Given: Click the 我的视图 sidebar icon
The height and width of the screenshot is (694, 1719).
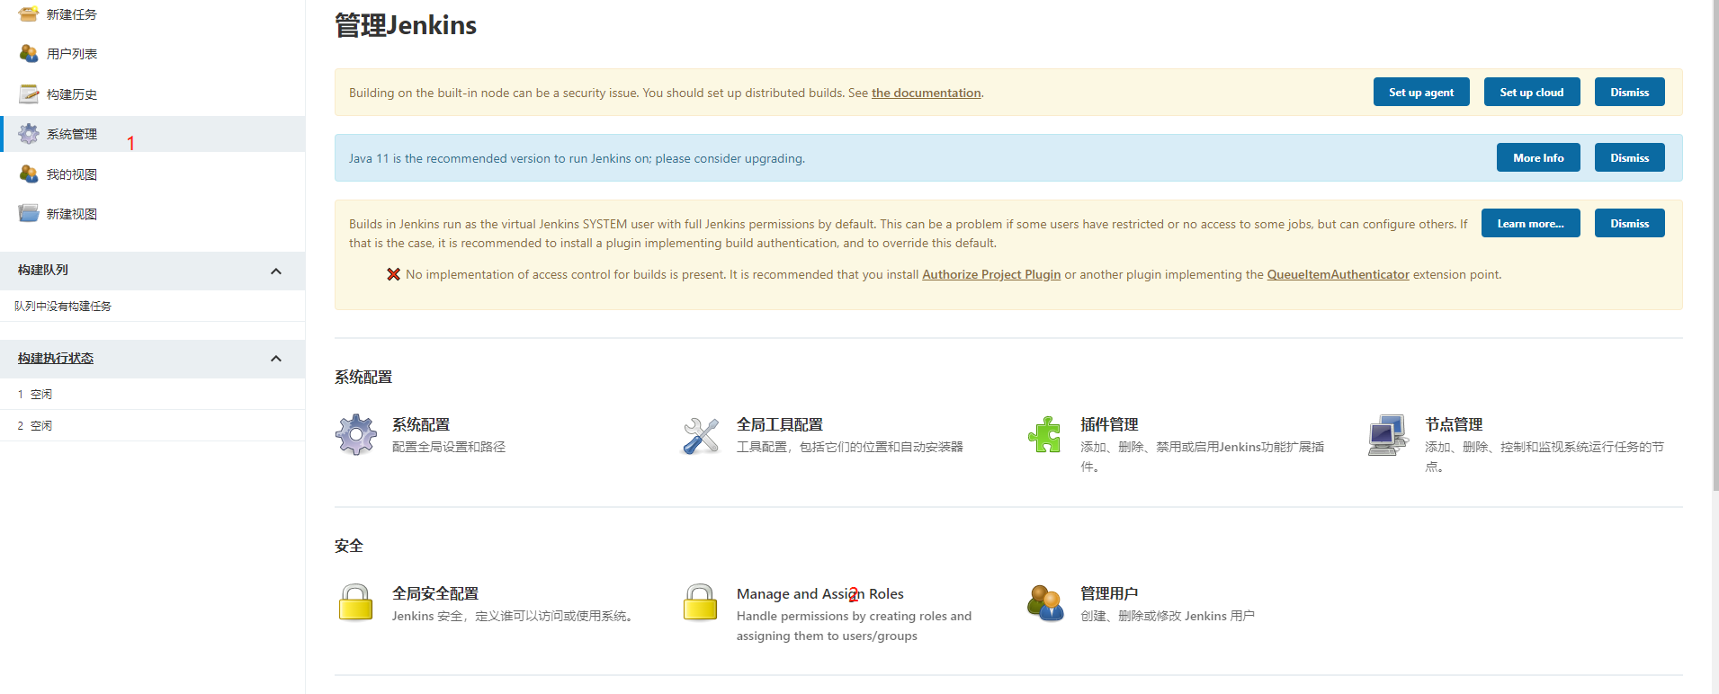Looking at the screenshot, I should coord(29,173).
